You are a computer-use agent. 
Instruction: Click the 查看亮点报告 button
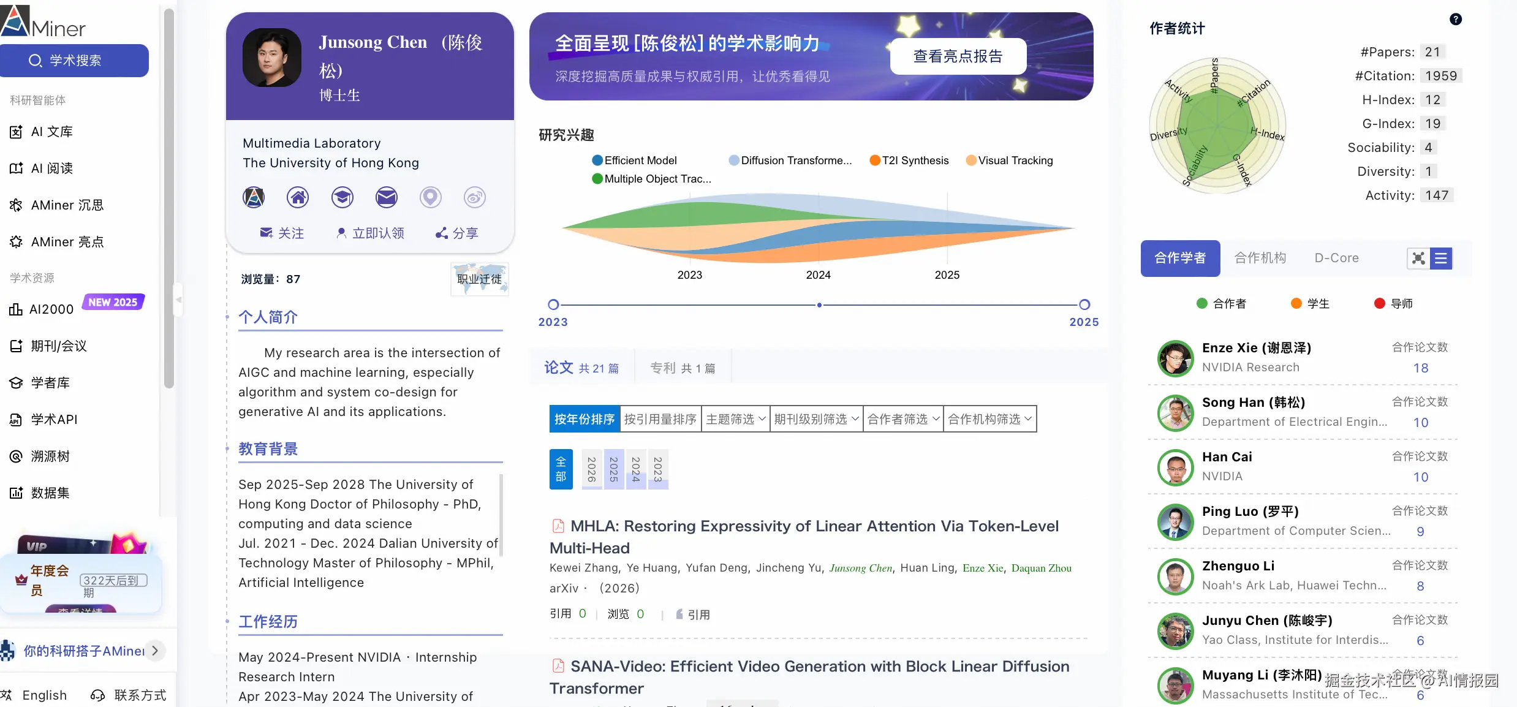956,55
